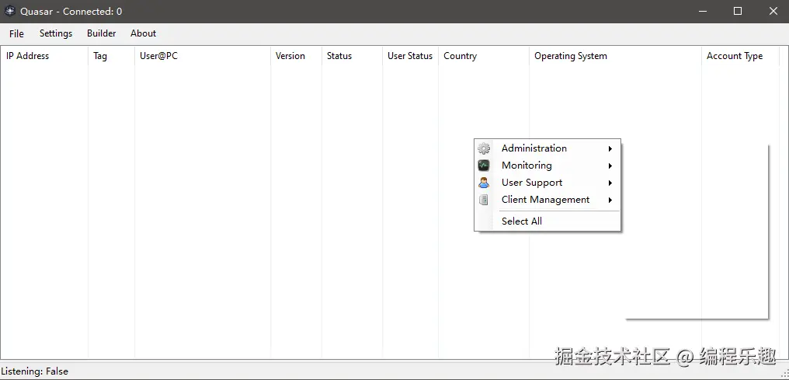Expand the Monitoring submenu arrow
The width and height of the screenshot is (789, 380).
click(x=610, y=166)
